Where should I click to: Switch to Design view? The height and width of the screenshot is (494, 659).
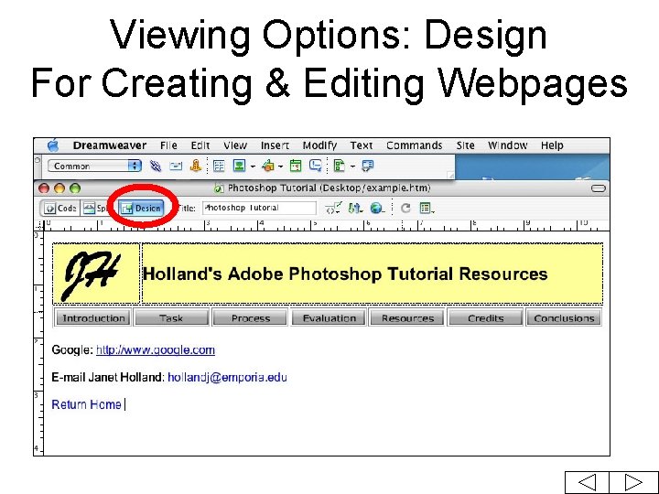point(142,208)
